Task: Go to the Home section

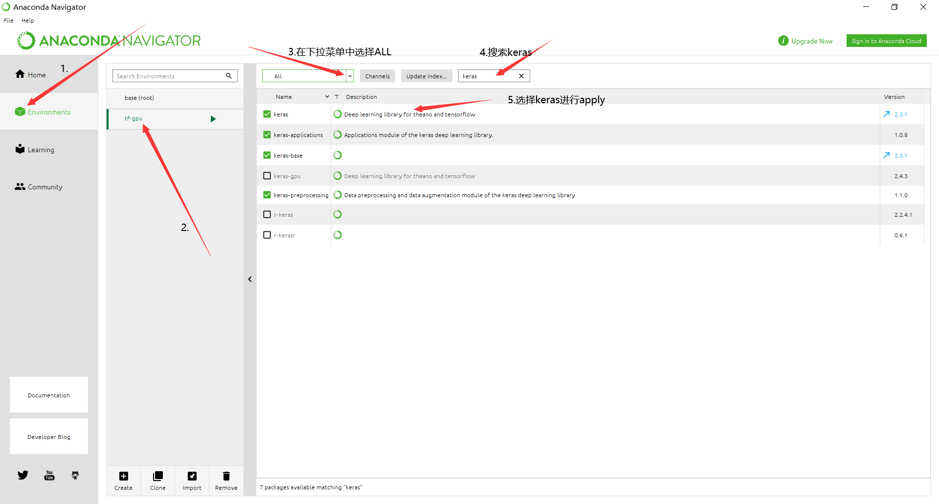Action: click(49, 74)
